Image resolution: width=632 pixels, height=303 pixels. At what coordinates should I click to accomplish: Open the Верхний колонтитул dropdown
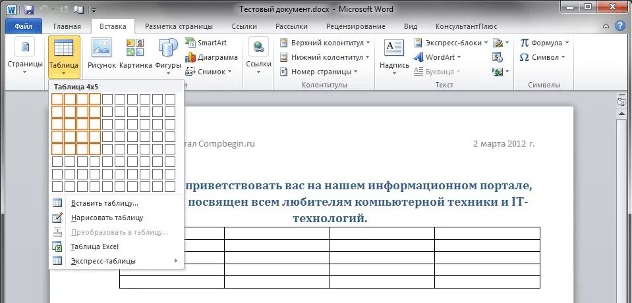tap(324, 43)
